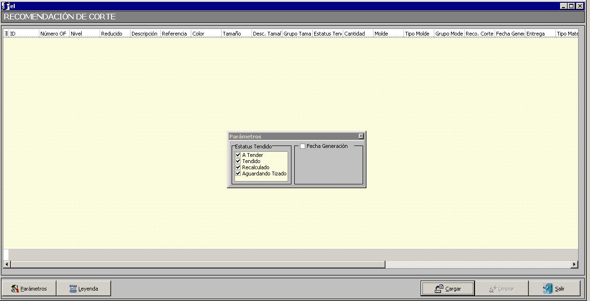The height and width of the screenshot is (301, 590).
Task: Uncheck the Tendido checkbox
Action: [x=238, y=161]
